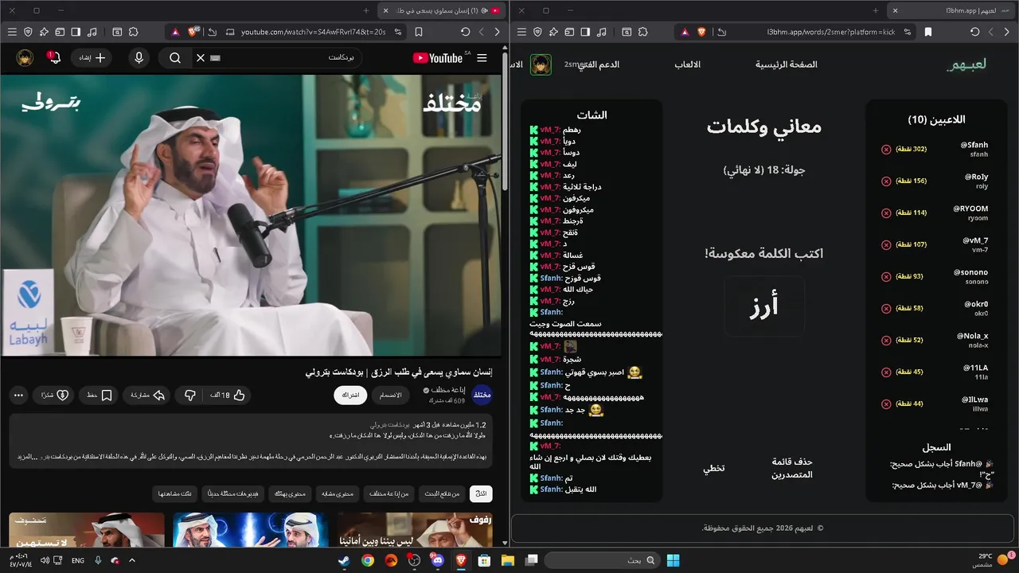
Task: Click the YouTube search magnifier button
Action: [175, 58]
